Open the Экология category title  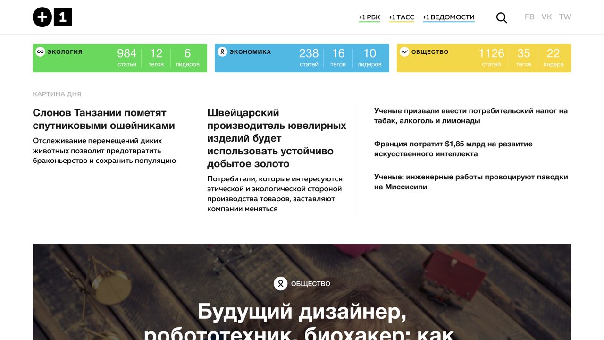point(65,52)
